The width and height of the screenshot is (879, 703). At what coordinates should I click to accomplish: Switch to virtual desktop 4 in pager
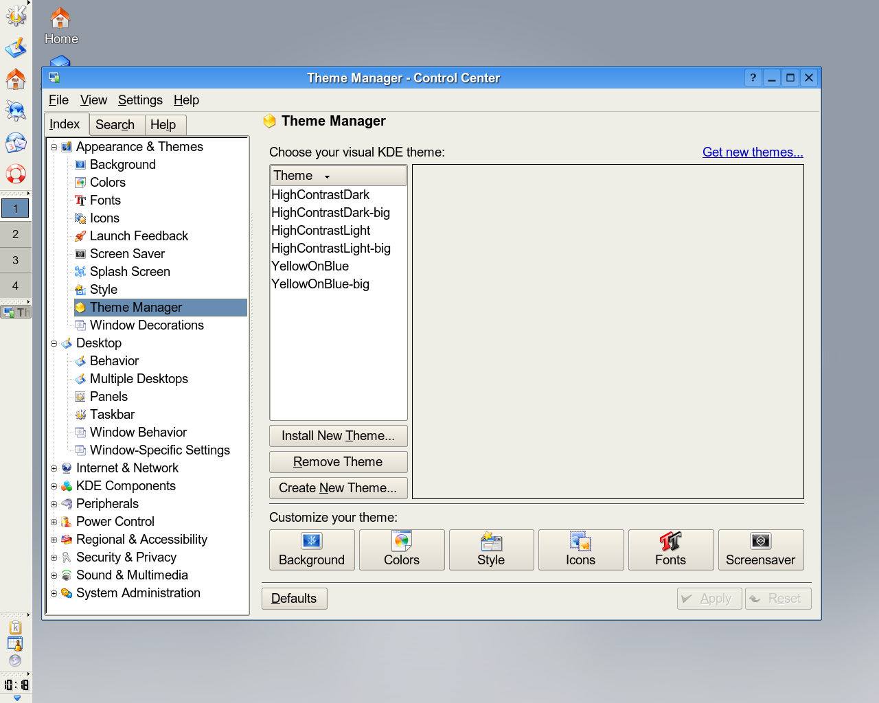(16, 286)
